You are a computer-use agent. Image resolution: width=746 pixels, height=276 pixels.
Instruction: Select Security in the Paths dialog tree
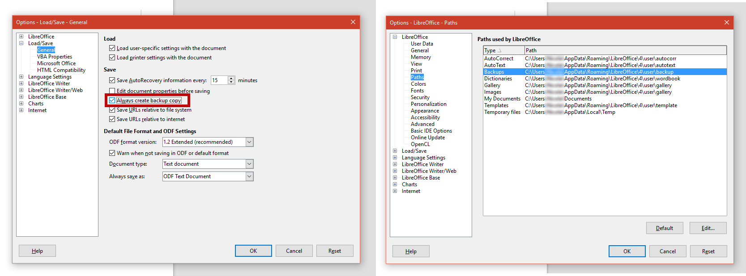click(420, 97)
